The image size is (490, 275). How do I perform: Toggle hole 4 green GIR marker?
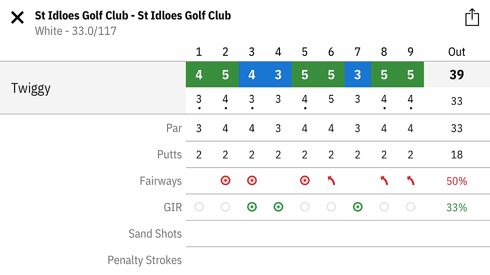coord(278,207)
